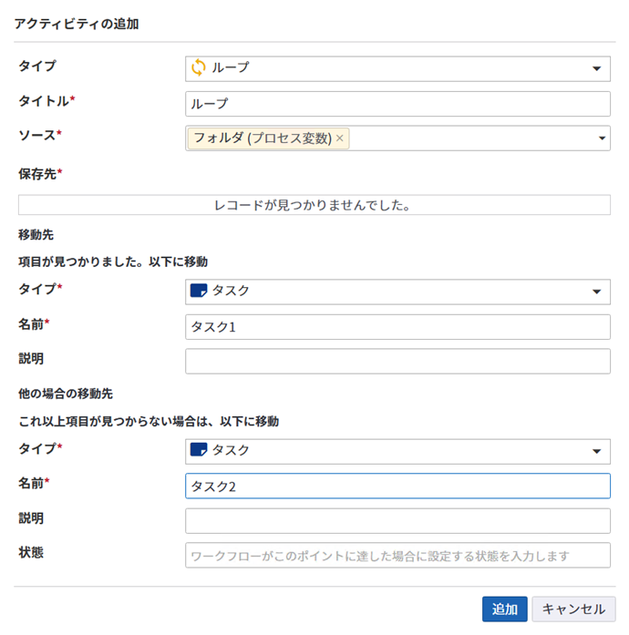This screenshot has width=629, height=635.
Task: Click the 説明 field below タスク2
Action: pyautogui.click(x=397, y=521)
